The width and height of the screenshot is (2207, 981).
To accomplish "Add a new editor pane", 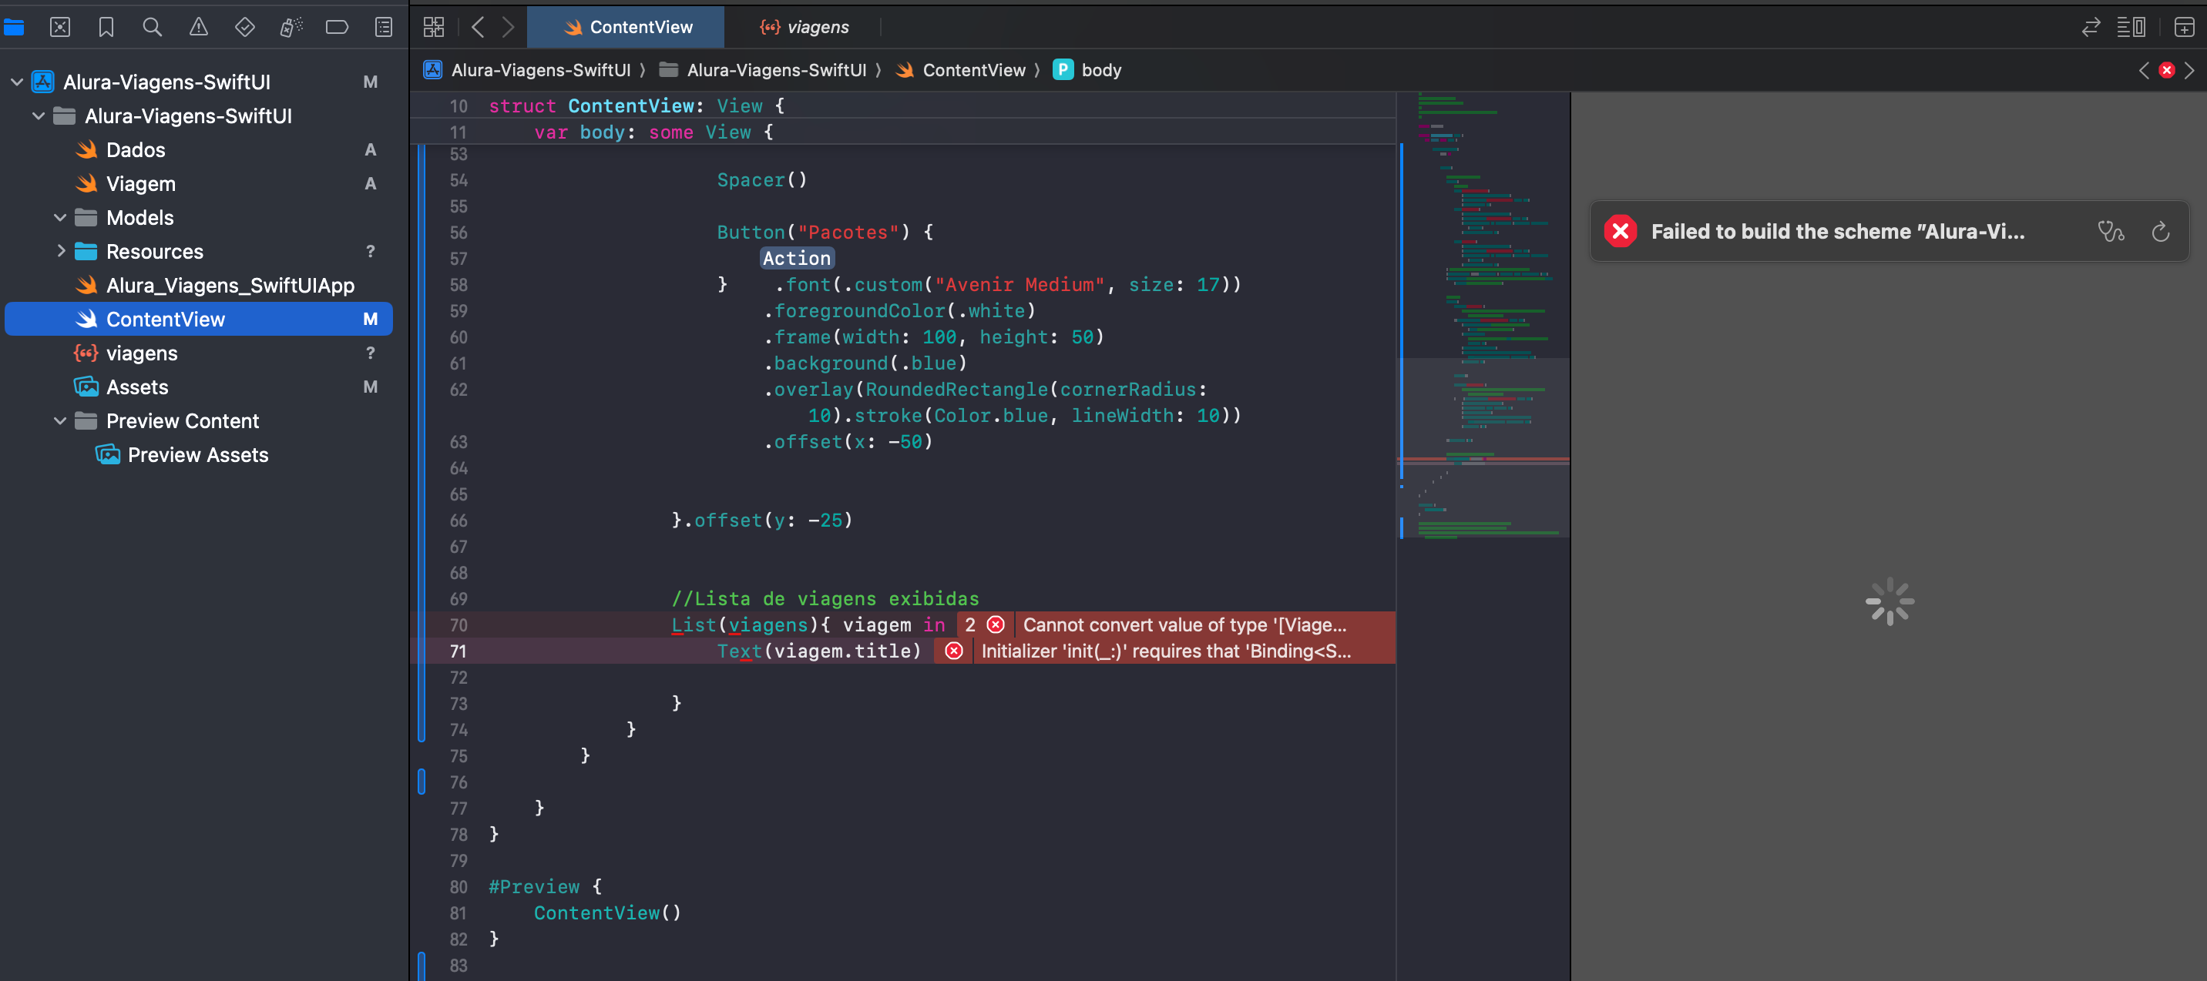I will (x=2184, y=28).
